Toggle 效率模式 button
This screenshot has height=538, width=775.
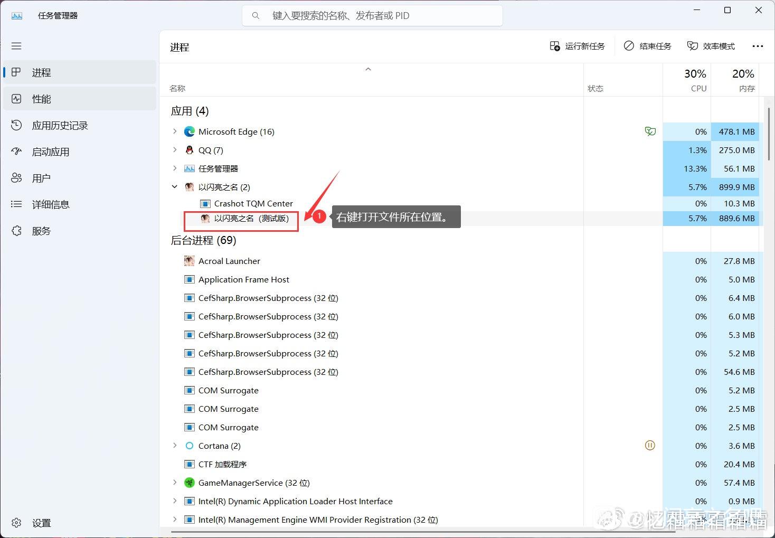pos(711,46)
